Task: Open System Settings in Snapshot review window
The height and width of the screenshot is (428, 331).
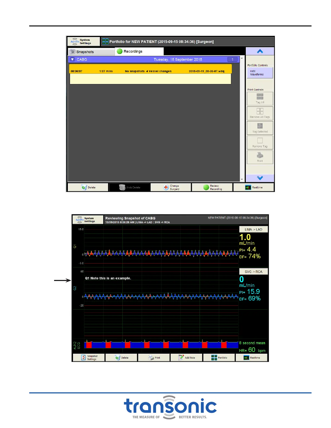Action: tap(88, 220)
